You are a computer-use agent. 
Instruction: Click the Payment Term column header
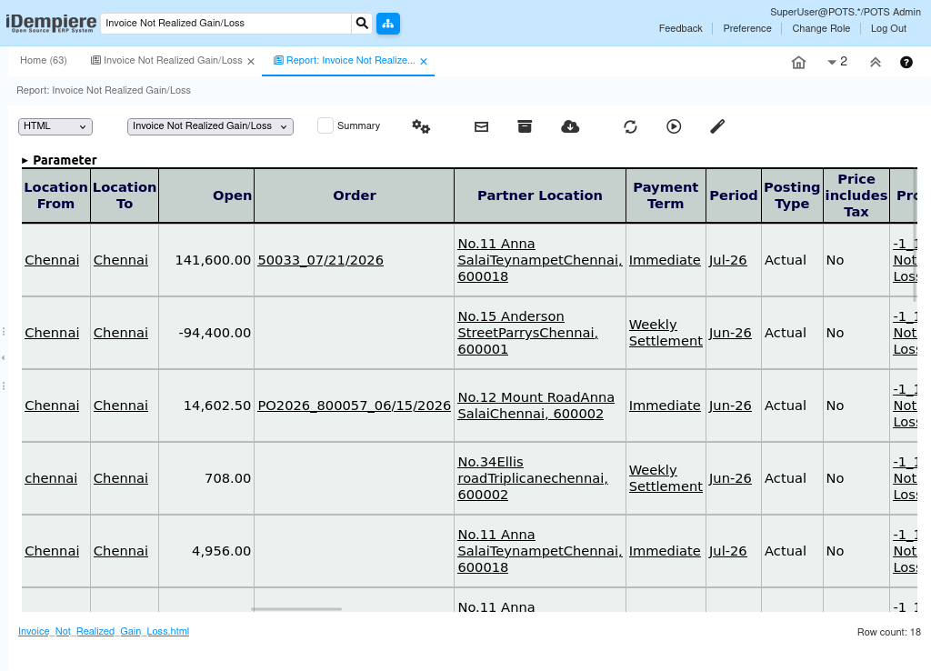coord(666,195)
